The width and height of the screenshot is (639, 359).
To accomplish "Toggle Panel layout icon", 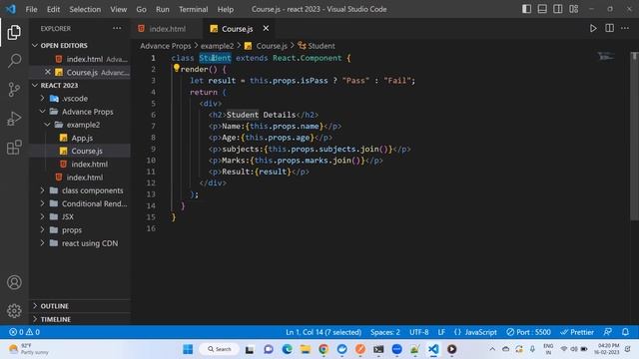I will click(x=542, y=9).
